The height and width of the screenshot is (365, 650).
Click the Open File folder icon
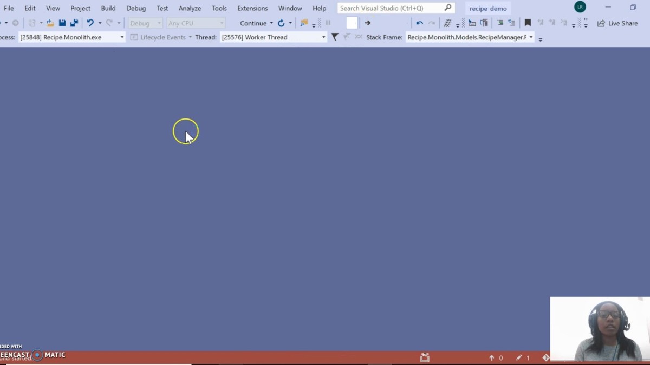click(x=50, y=23)
